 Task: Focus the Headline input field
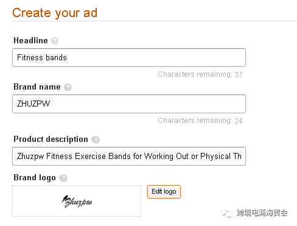(129, 57)
